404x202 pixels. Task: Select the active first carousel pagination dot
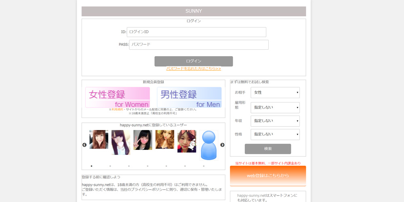(x=92, y=166)
